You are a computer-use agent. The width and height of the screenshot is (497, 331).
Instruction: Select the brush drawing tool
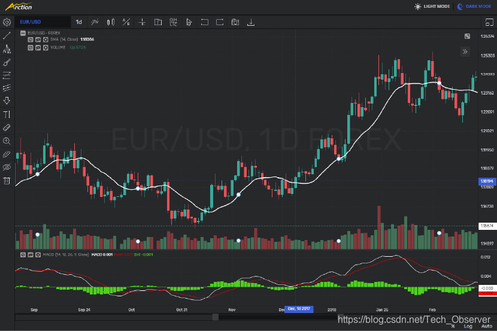[7, 62]
